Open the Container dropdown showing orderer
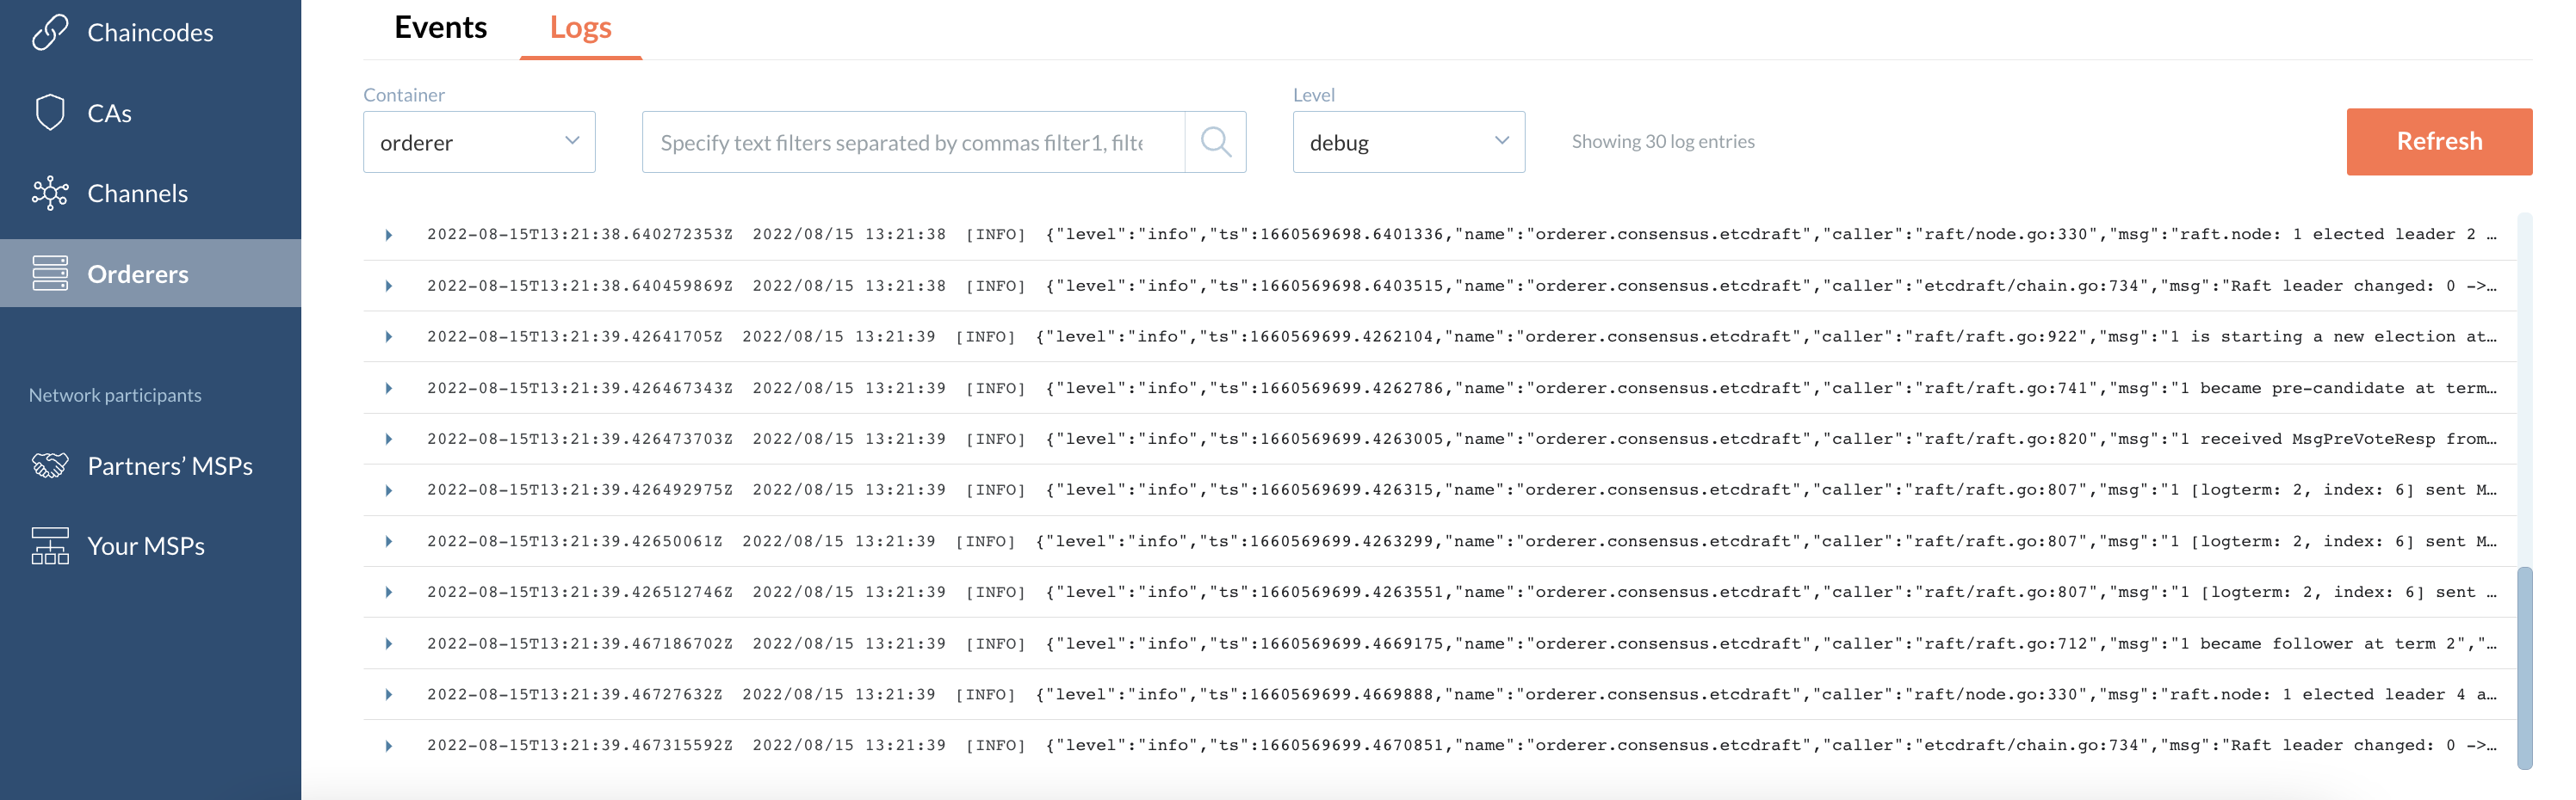The width and height of the screenshot is (2576, 800). [x=479, y=142]
